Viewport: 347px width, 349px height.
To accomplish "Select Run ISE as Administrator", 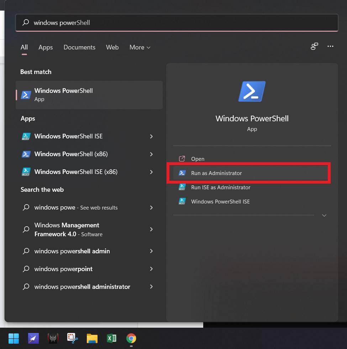I will (221, 187).
